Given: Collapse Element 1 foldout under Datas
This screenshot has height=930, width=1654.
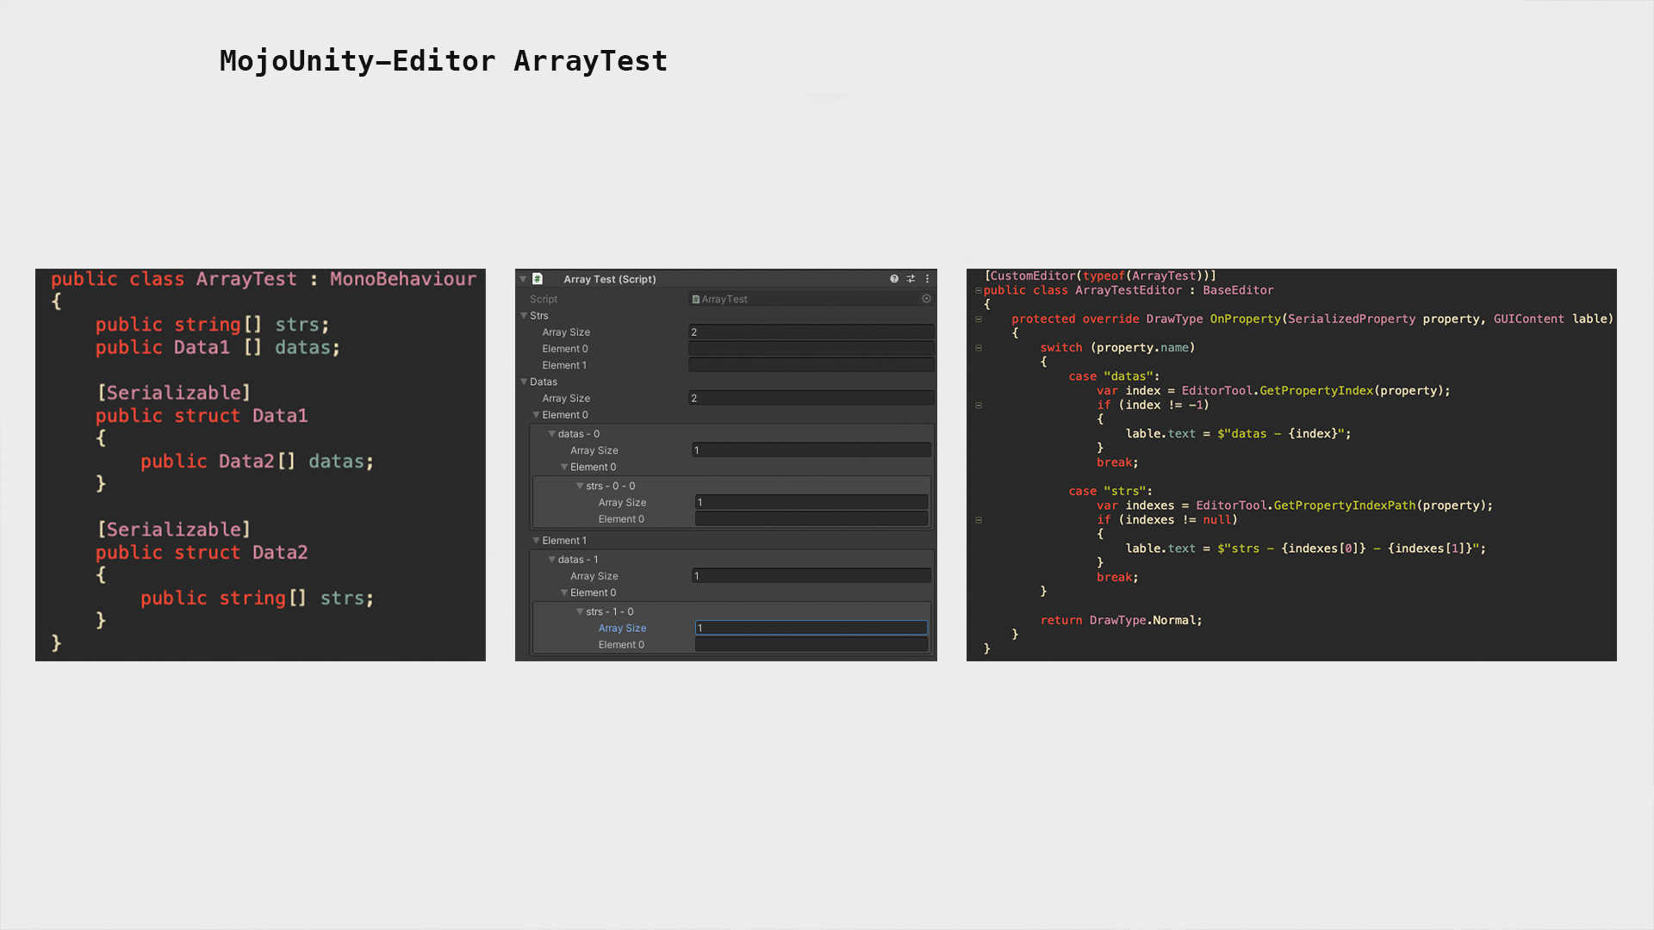Looking at the screenshot, I should click(536, 541).
